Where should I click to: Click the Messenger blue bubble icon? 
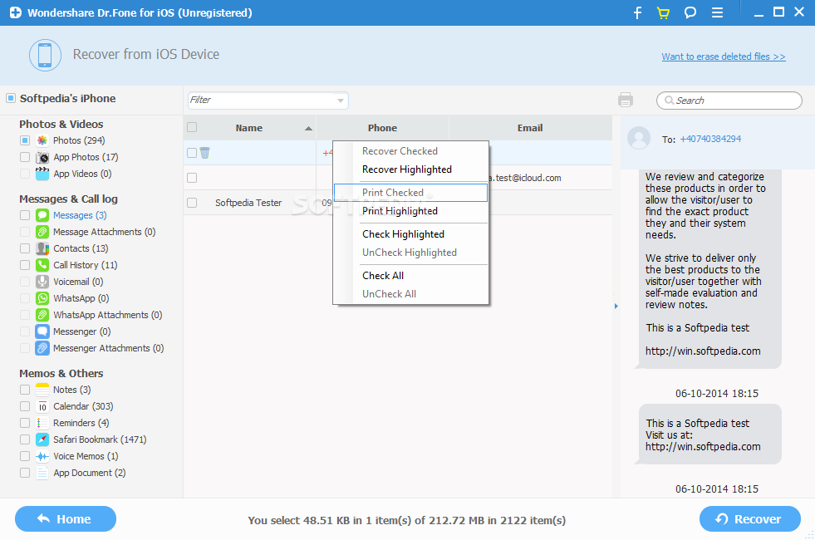42,331
